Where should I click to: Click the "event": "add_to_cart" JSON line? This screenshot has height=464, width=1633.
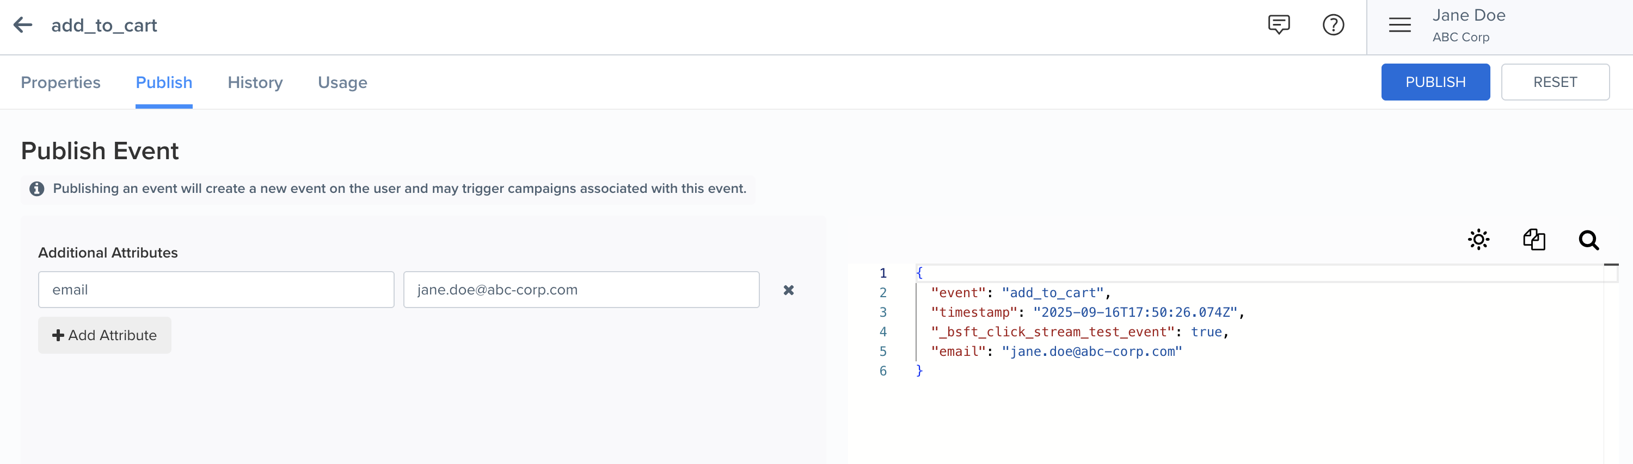(x=1020, y=292)
